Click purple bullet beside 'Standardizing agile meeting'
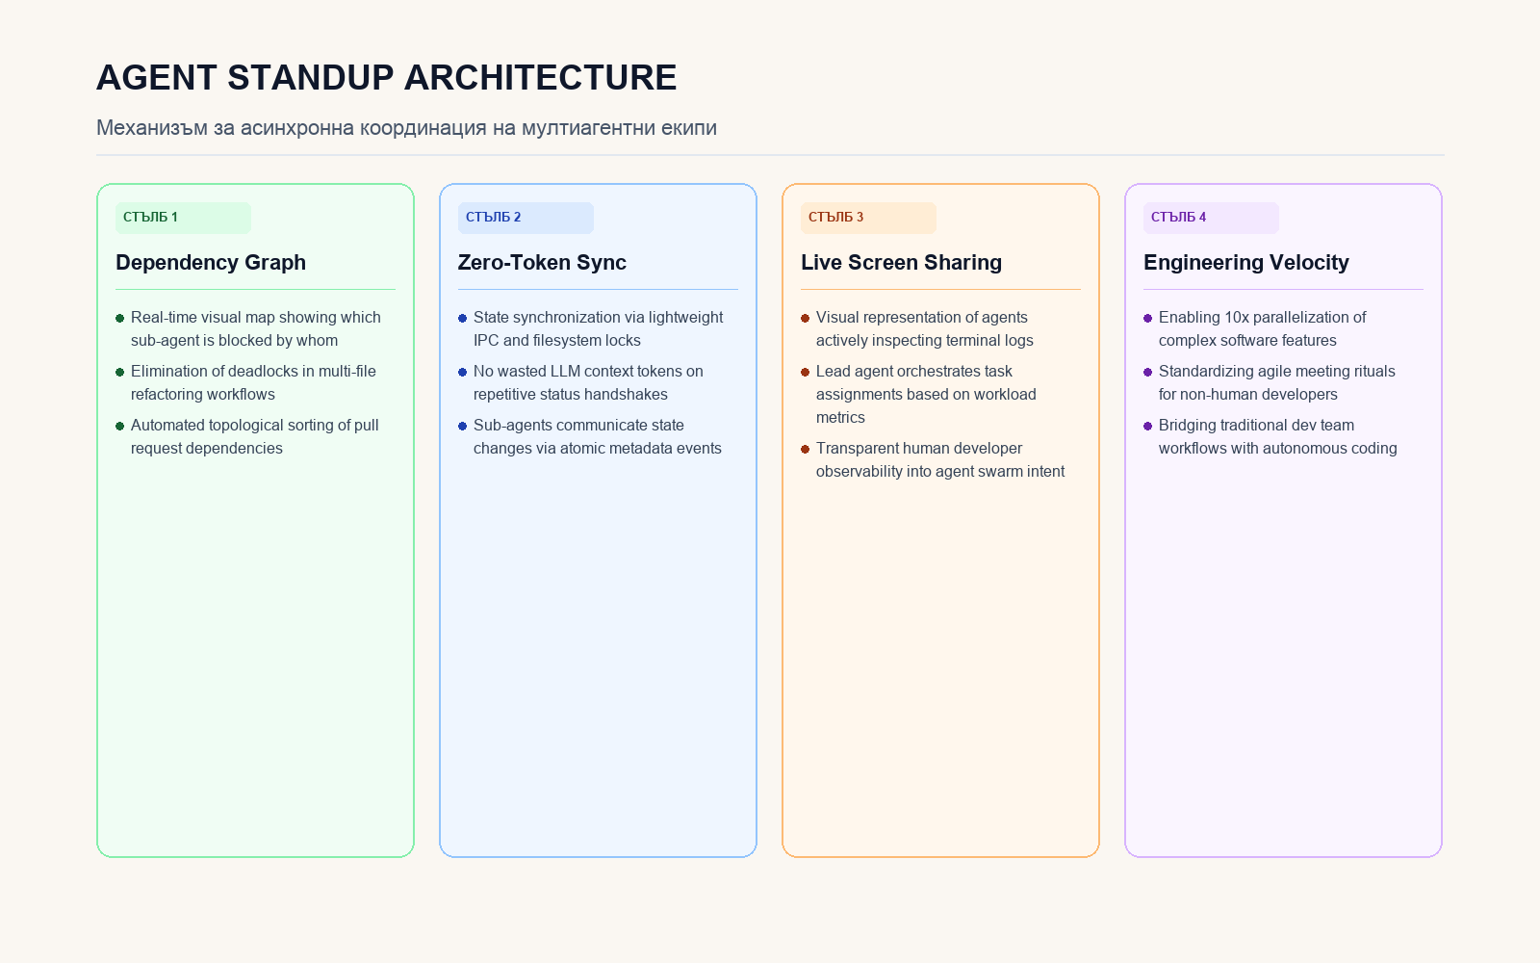This screenshot has width=1540, height=963. coord(1148,372)
